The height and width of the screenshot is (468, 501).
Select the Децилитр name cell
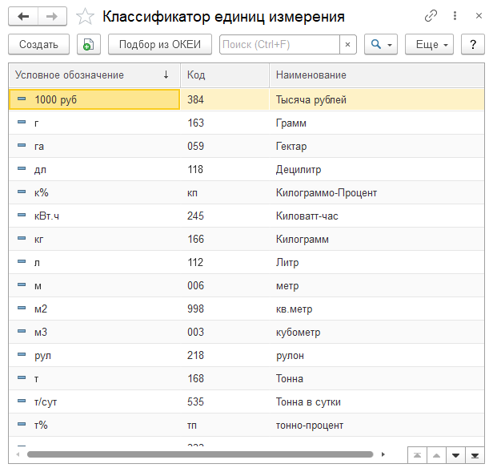pos(377,169)
